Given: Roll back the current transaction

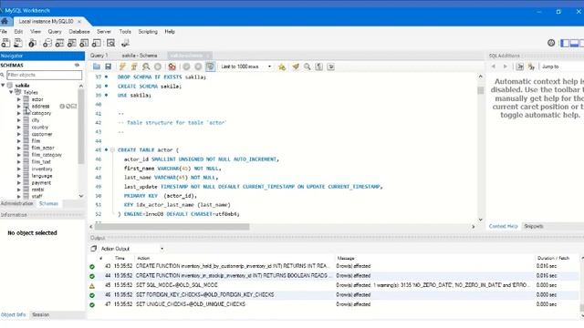Looking at the screenshot, I should click(198, 67).
